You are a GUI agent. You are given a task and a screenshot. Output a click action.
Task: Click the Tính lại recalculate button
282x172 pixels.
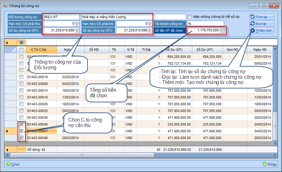(261, 17)
